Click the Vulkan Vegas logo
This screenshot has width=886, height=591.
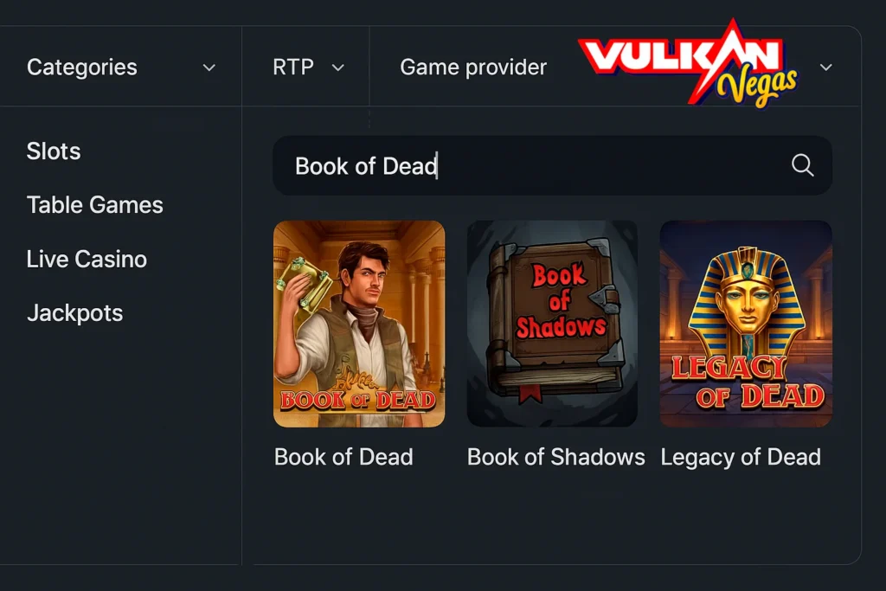pyautogui.click(x=688, y=63)
